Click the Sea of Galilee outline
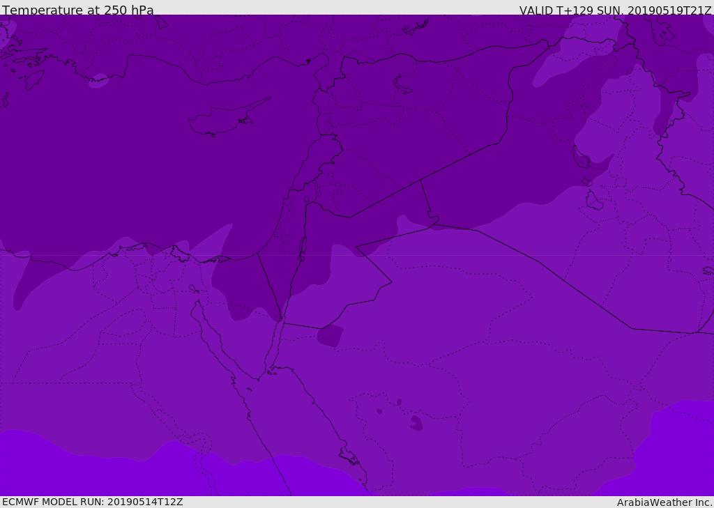Screen dimensions: 714x508 coord(307,200)
